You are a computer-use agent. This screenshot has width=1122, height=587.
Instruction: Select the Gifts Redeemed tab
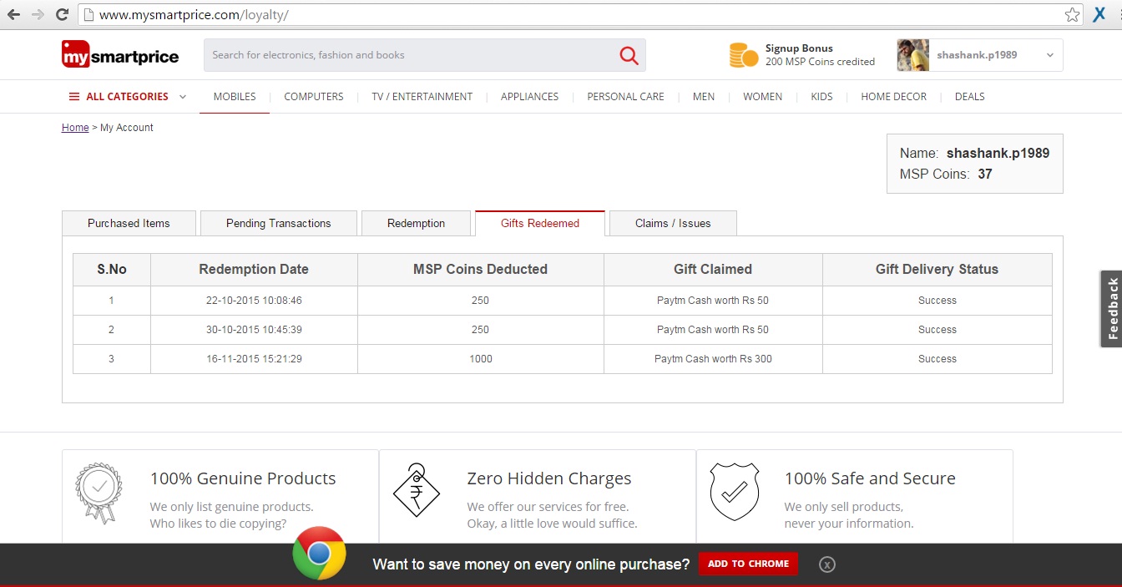pyautogui.click(x=540, y=223)
